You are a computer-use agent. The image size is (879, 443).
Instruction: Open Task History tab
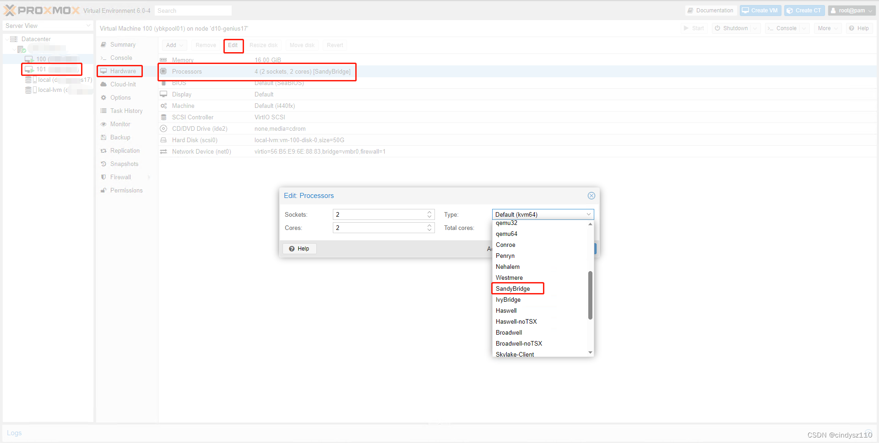pos(126,111)
